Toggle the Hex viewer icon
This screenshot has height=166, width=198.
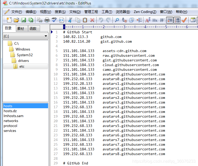tap(155, 20)
